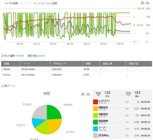
Task: Click the cyan Easy zone swatch
Action: pos(96,129)
